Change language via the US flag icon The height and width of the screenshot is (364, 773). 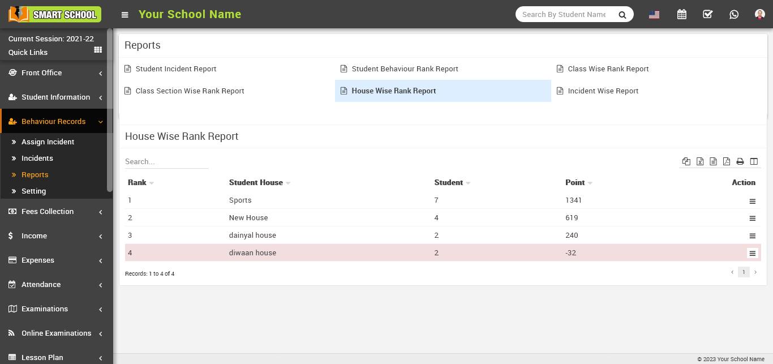coord(654,14)
